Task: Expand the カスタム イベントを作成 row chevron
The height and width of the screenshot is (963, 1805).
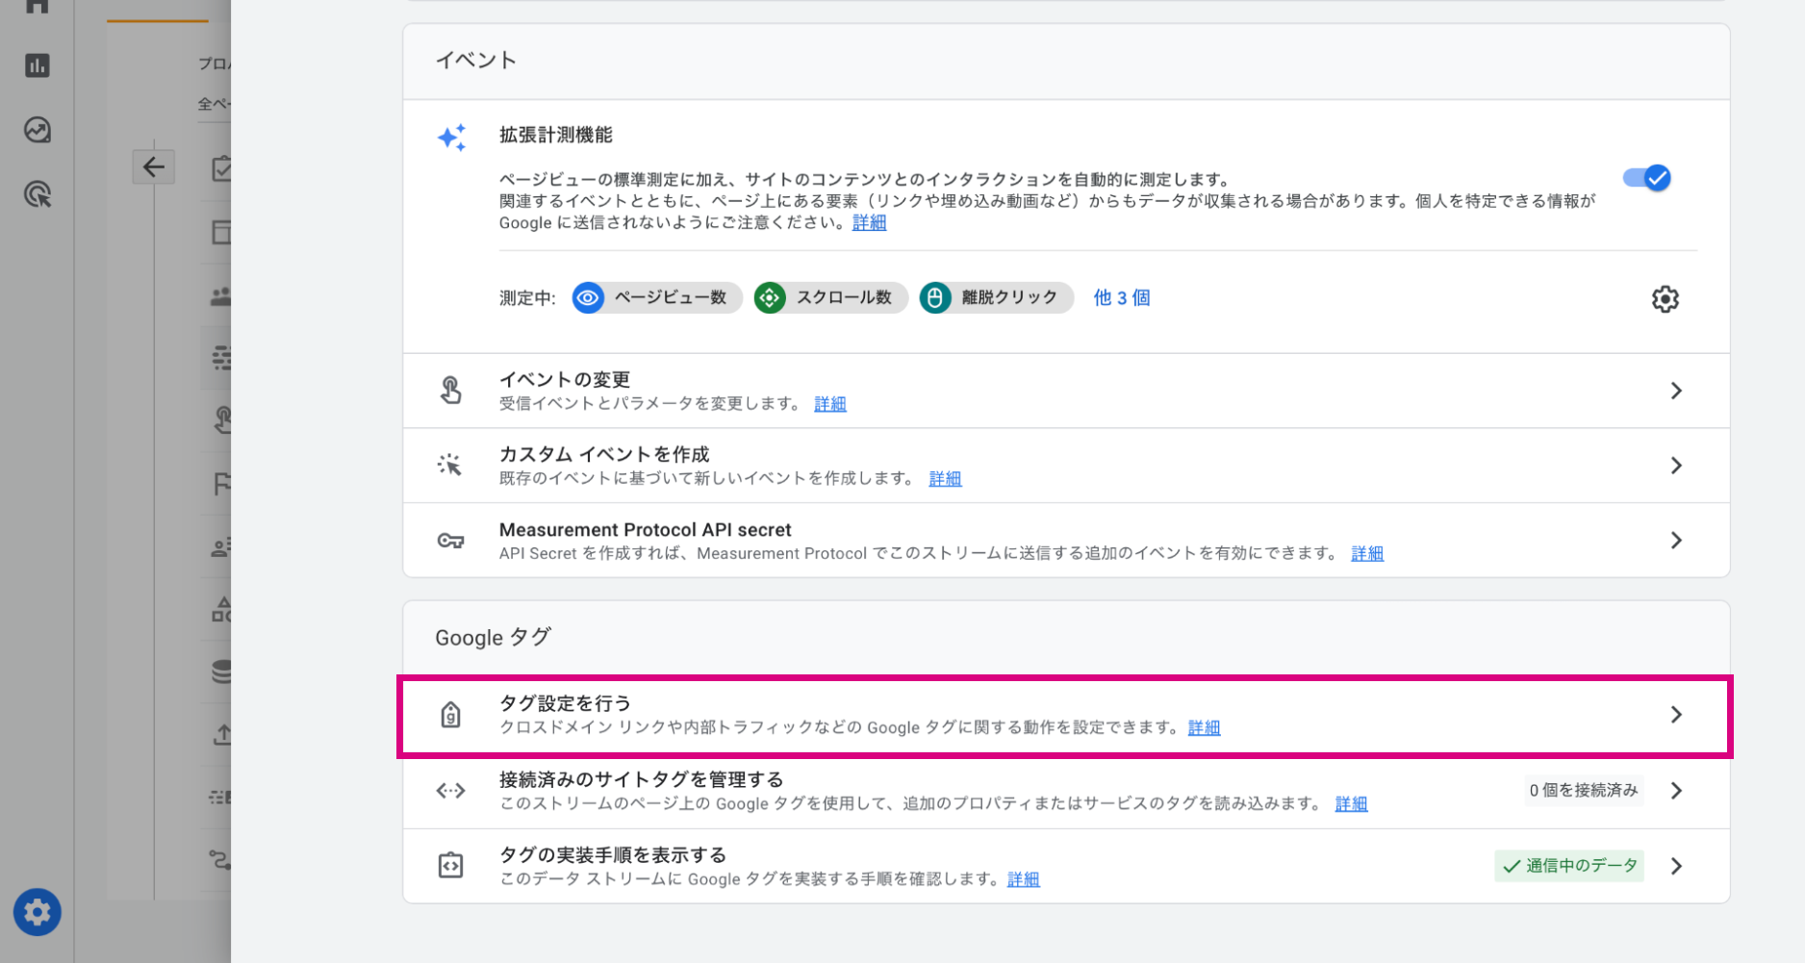Action: (x=1676, y=466)
